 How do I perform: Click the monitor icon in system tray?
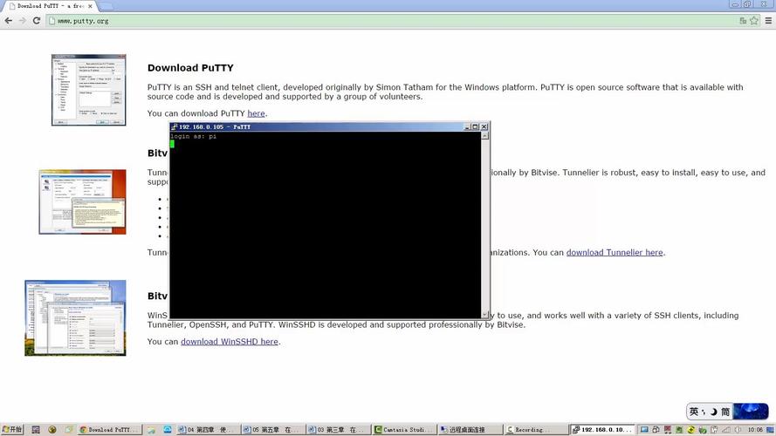pyautogui.click(x=644, y=430)
